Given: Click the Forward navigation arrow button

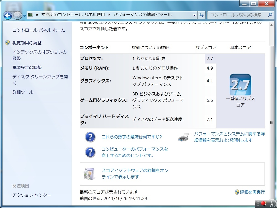Looking at the screenshot, I should 17,16.
